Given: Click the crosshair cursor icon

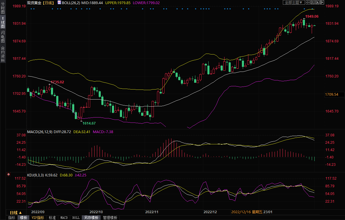Looking at the screenshot, I should [x=308, y=2].
